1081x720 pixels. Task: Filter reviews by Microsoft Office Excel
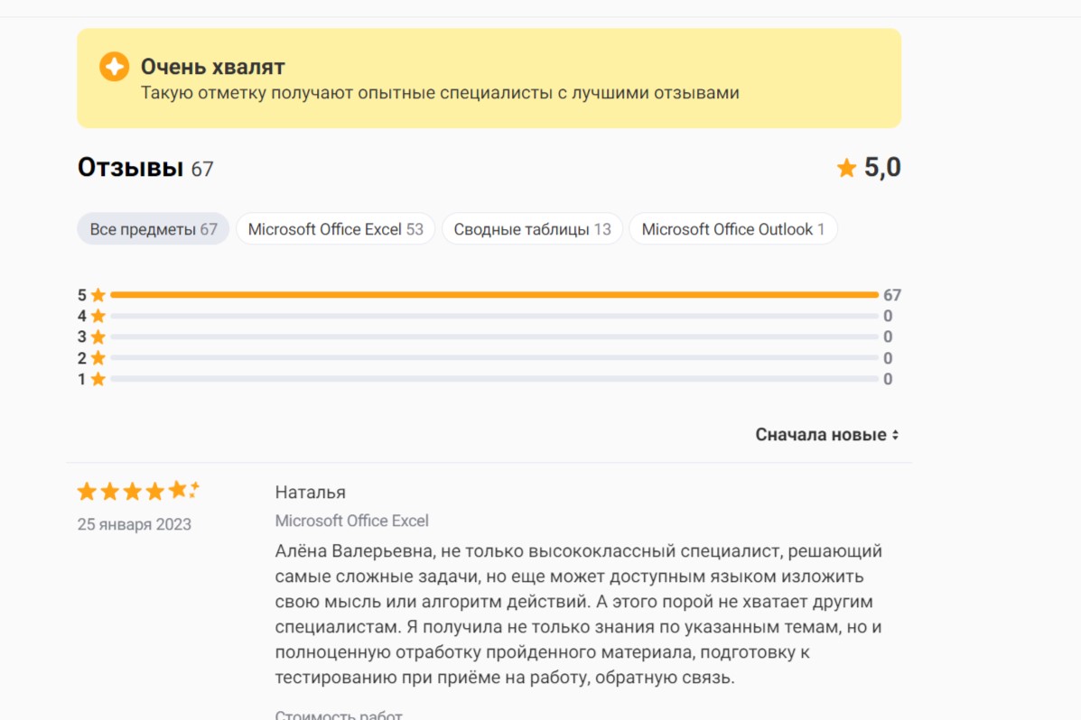[x=335, y=229]
